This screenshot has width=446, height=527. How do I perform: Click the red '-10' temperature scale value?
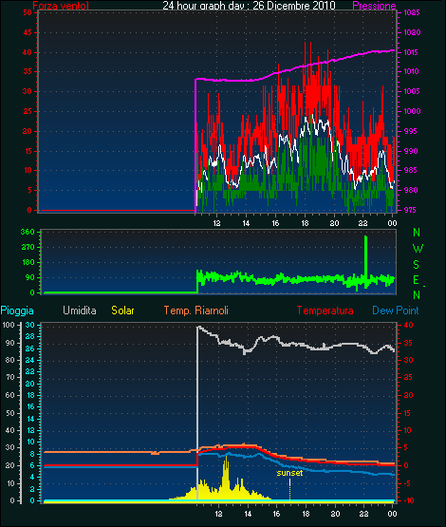409,500
